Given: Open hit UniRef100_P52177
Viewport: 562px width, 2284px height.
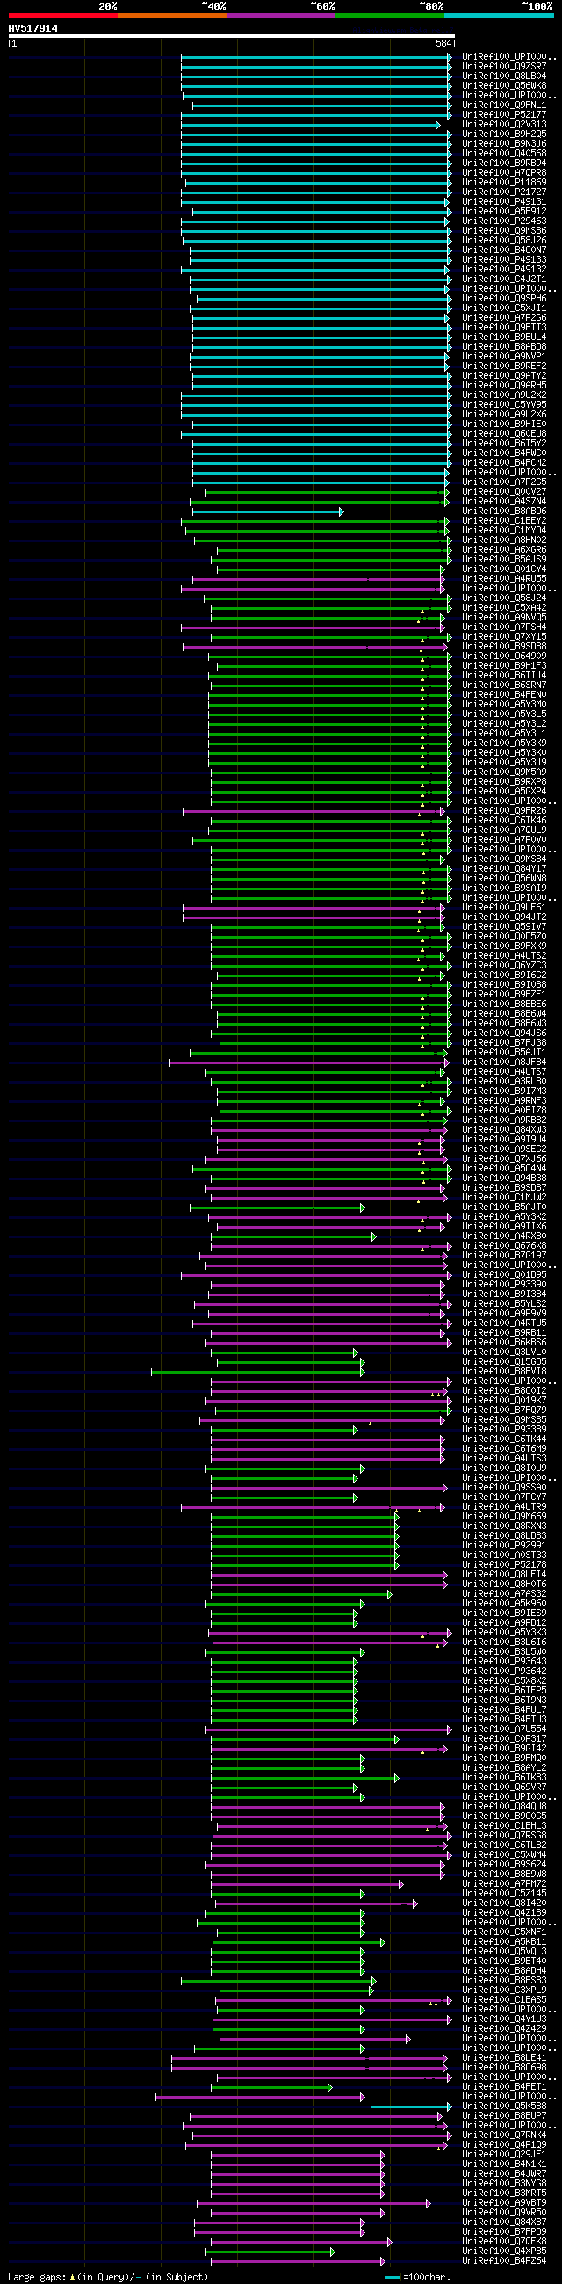Looking at the screenshot, I should coord(503,115).
